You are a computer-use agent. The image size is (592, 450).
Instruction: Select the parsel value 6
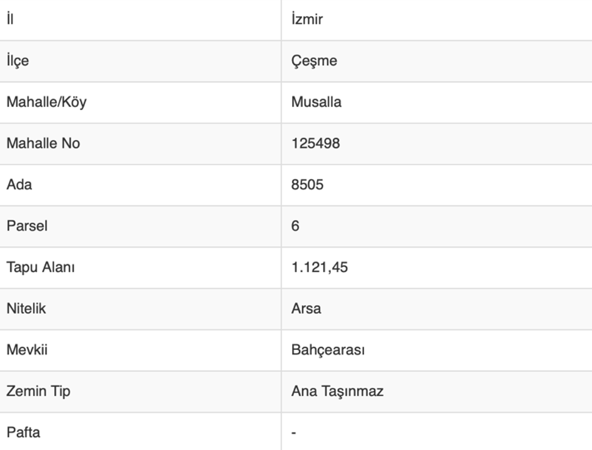[295, 226]
